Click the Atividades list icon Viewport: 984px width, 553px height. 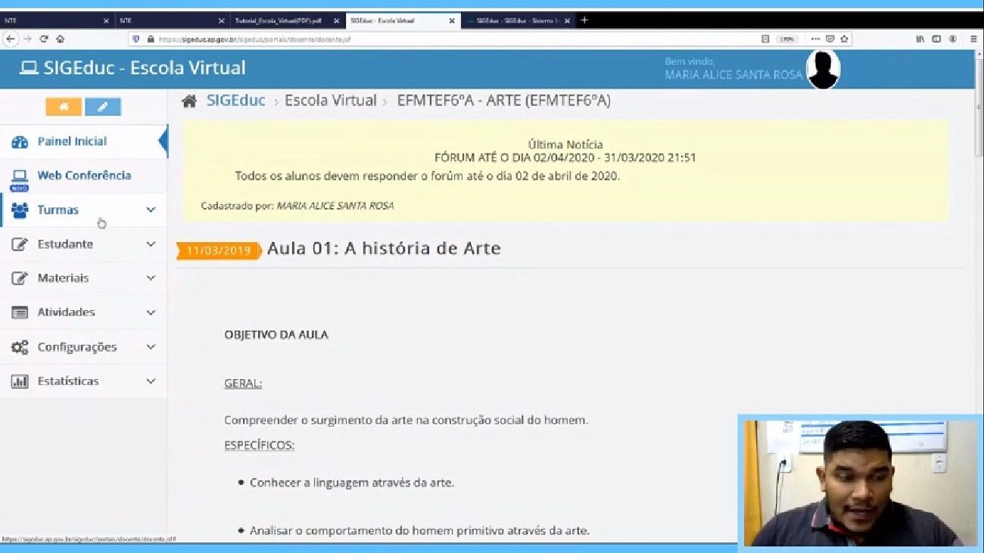coord(20,312)
